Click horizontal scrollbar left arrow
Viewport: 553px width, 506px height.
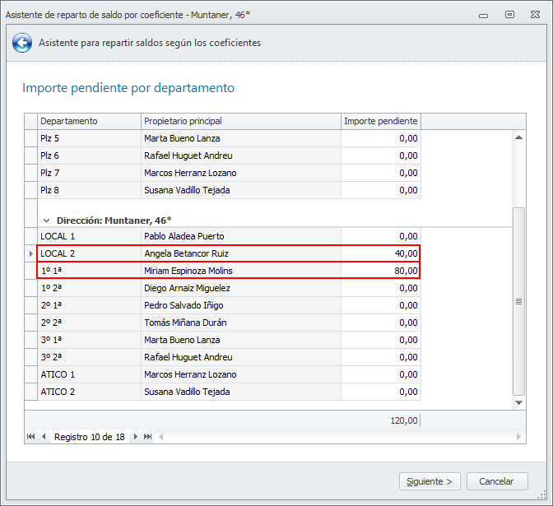161,437
